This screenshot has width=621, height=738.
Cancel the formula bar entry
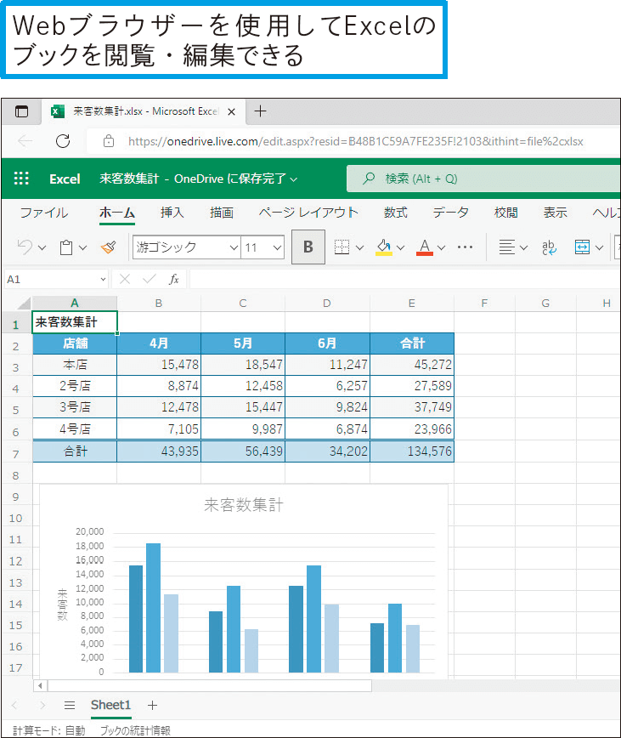(x=125, y=279)
